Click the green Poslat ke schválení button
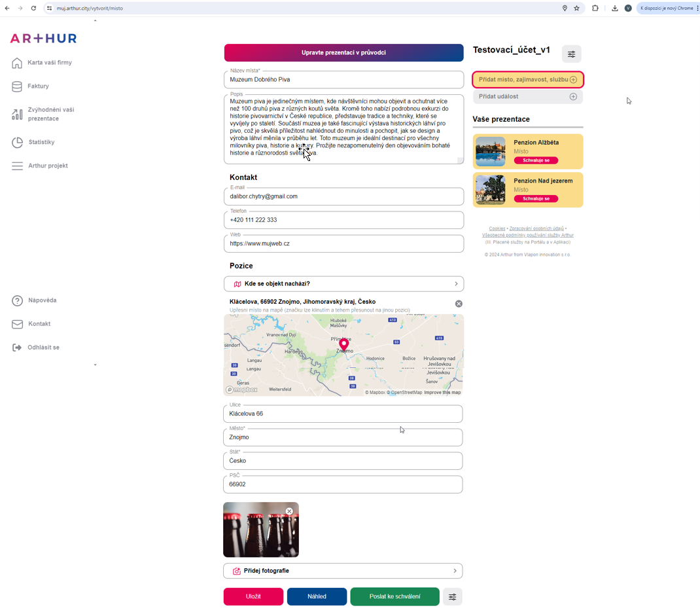 (x=394, y=597)
